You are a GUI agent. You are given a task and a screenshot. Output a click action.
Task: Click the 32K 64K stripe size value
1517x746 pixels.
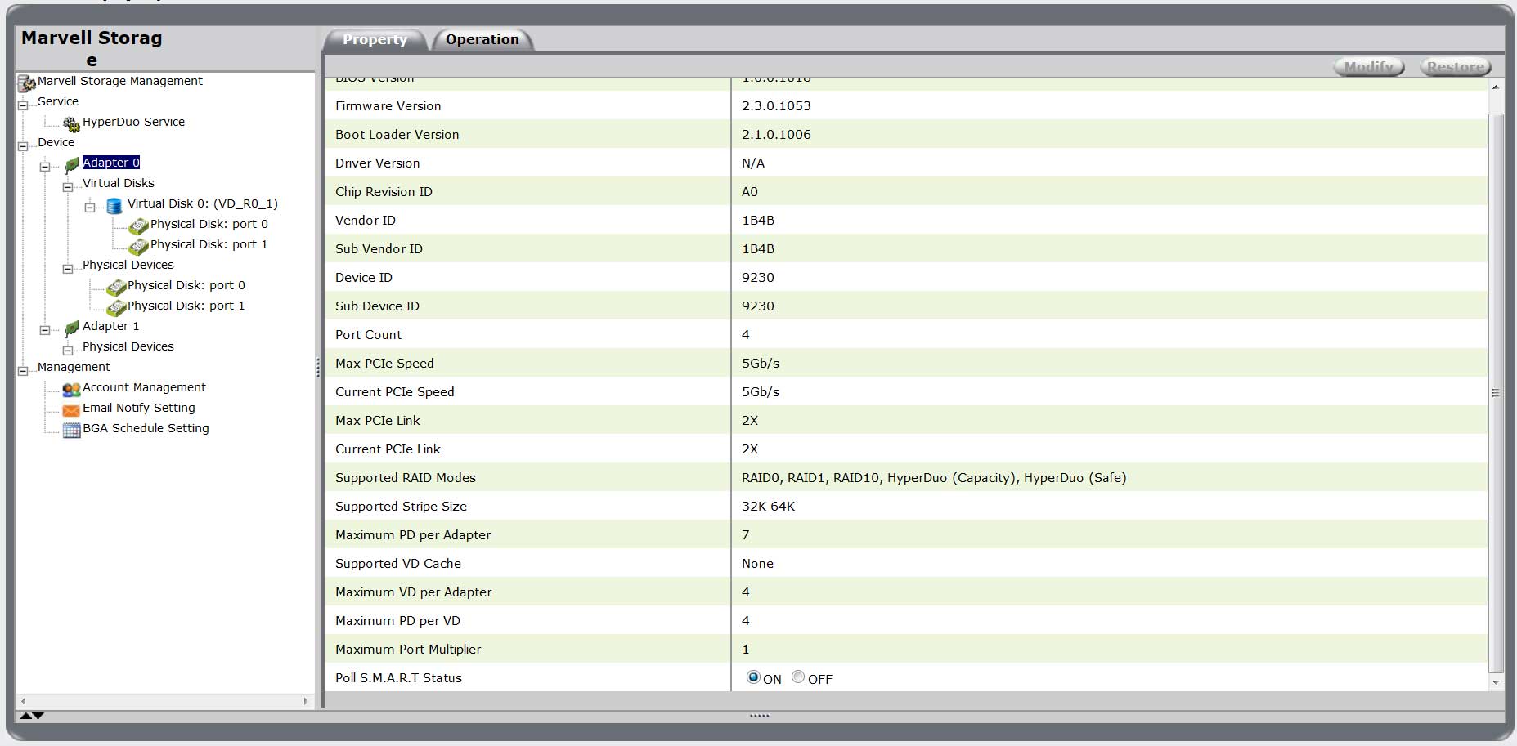click(768, 507)
